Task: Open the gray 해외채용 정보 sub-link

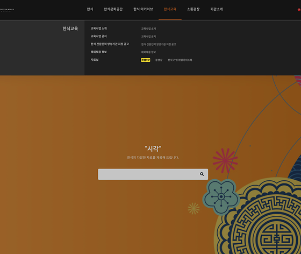Action: point(148,52)
